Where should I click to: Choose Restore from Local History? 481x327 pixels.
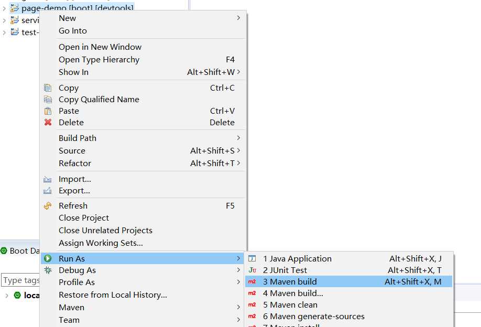(x=113, y=295)
